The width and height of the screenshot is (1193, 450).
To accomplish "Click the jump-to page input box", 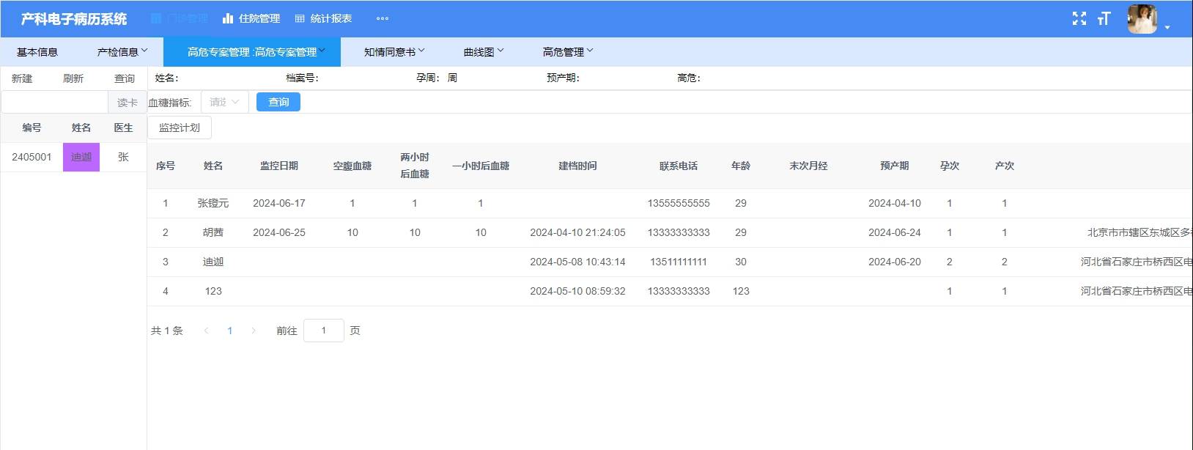I will [324, 331].
